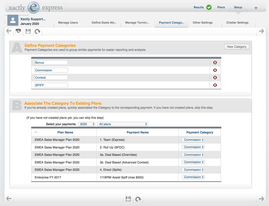Click the top toolbar forward arrow
Image resolution: width=269 pixels, height=206 pixels.
pos(261,31)
